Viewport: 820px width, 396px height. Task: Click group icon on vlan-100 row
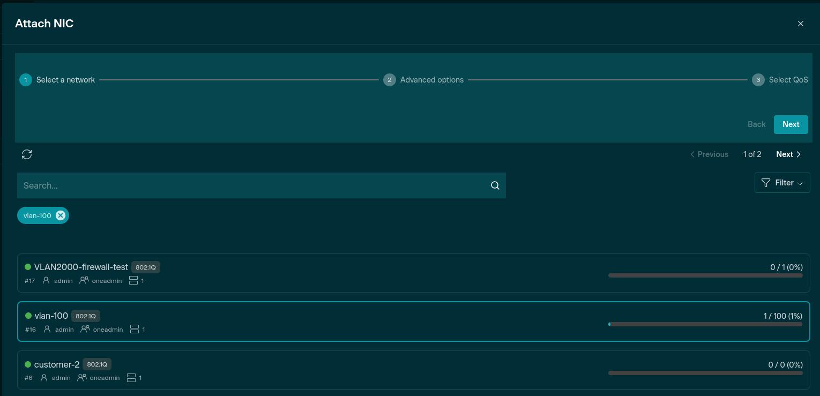pos(85,329)
